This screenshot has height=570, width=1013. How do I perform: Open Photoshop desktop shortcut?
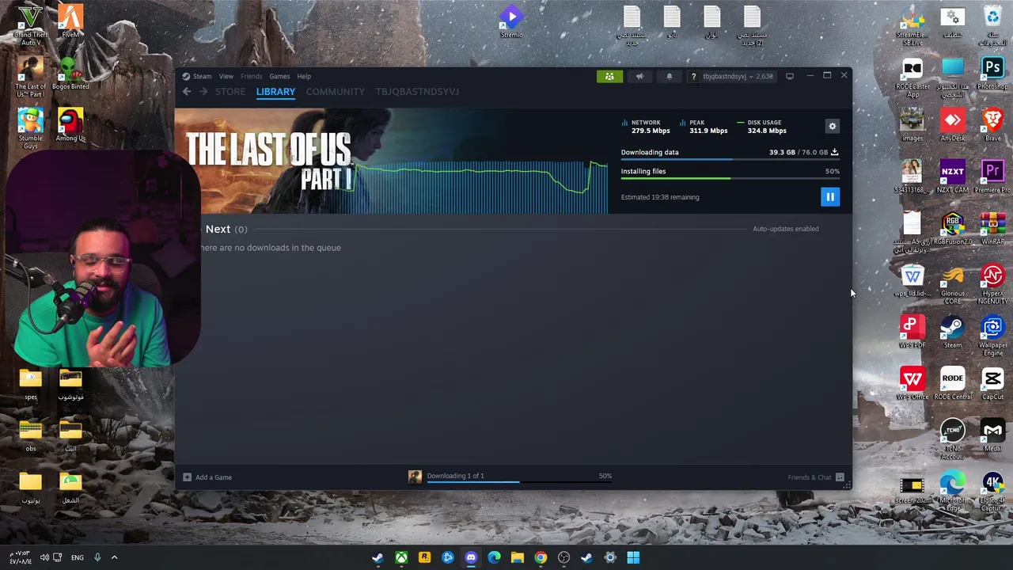click(992, 74)
